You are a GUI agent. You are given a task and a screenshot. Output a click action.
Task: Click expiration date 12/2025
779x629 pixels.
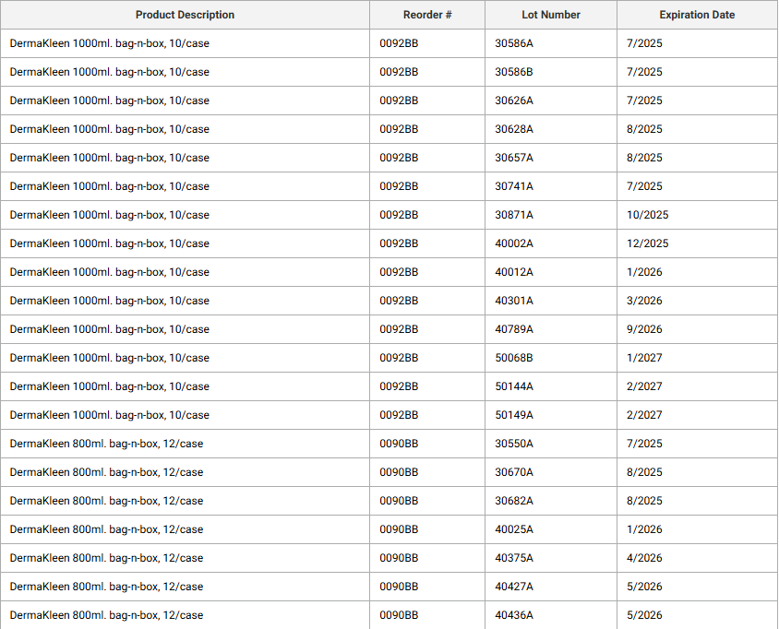[648, 243]
